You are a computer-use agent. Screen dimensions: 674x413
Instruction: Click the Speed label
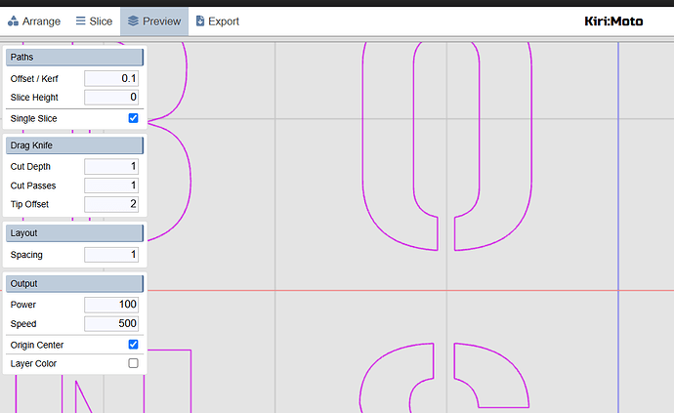(23, 324)
